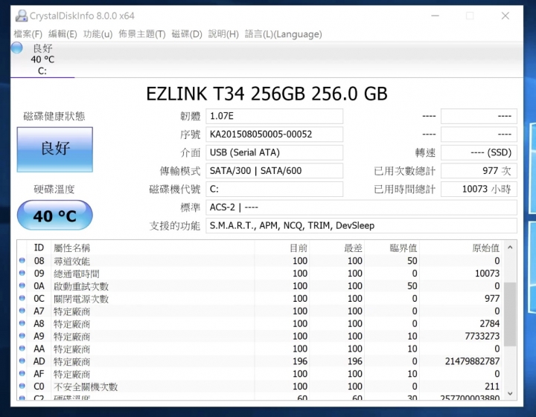Click status dot of attribute 0A 啟動重試次數
The width and height of the screenshot is (536, 417).
(x=22, y=285)
